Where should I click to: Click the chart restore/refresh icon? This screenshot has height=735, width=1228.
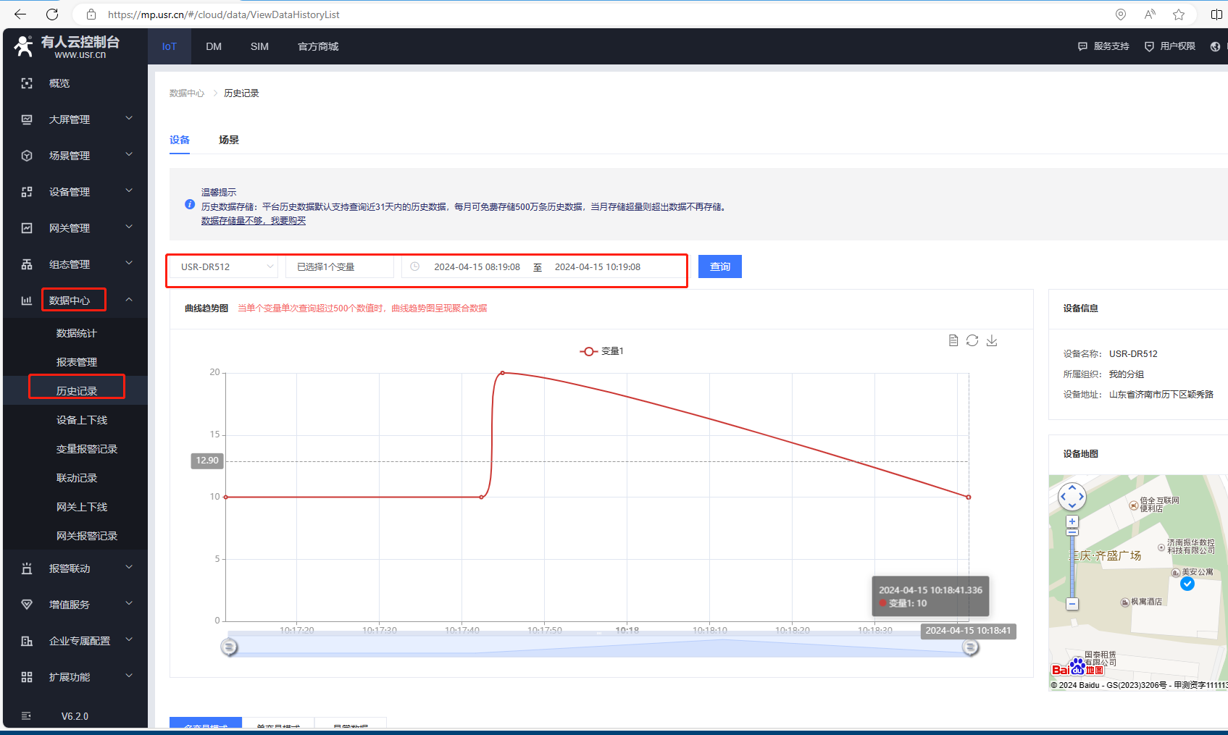point(972,340)
